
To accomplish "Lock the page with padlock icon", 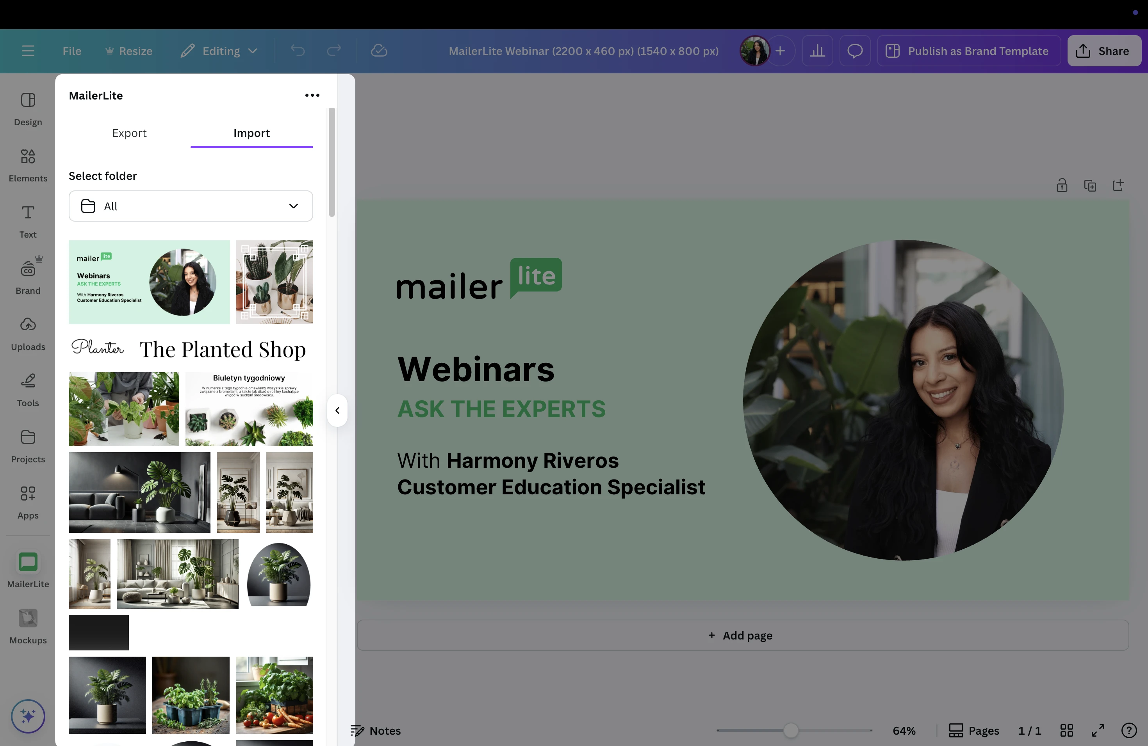I will (x=1062, y=186).
